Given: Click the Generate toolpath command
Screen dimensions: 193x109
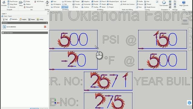Looking at the screenshot, I should tap(11, 7).
